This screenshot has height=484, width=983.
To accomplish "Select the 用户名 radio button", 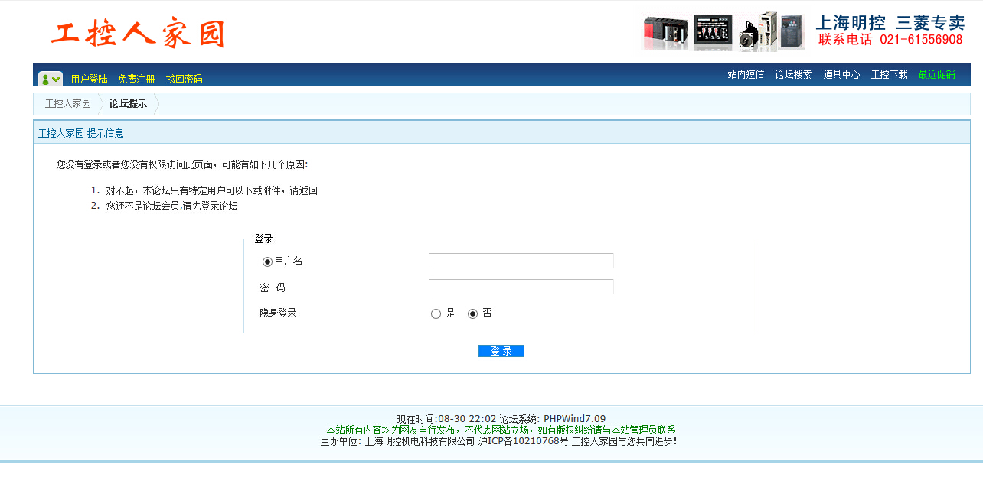I will coord(267,261).
